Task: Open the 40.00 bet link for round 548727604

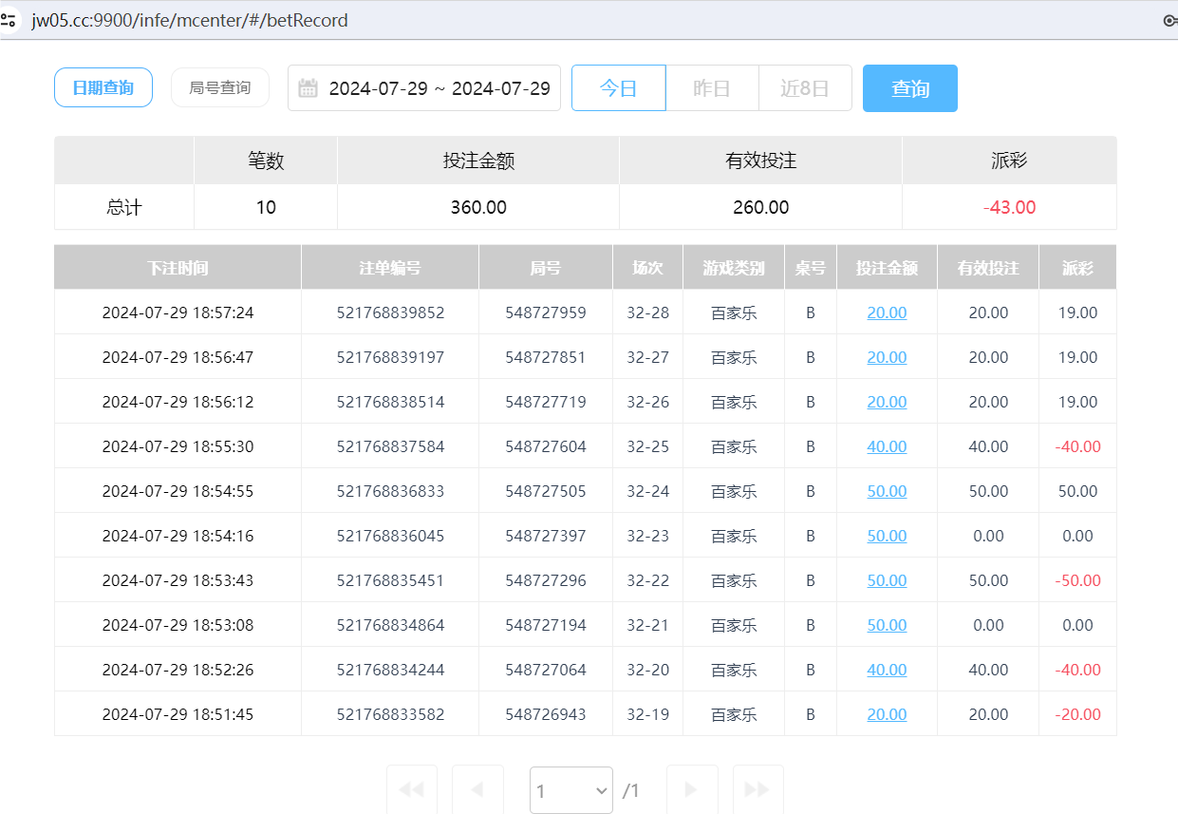Action: (887, 445)
